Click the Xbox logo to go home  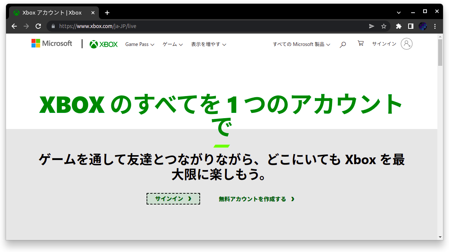pyautogui.click(x=103, y=44)
